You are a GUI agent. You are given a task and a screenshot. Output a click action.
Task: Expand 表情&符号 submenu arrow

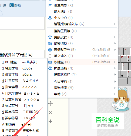point(115,50)
